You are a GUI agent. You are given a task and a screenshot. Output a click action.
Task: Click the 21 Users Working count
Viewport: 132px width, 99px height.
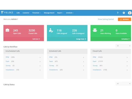pos(102,30)
